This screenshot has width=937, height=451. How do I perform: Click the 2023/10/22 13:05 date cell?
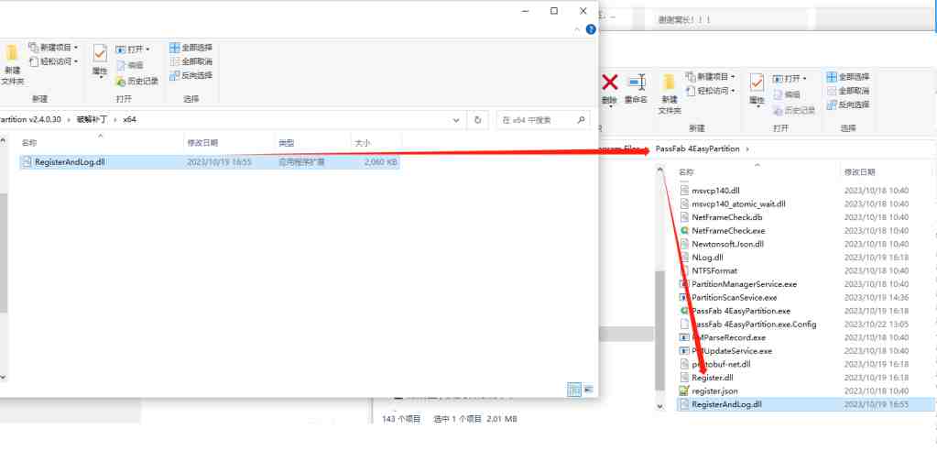tap(876, 324)
